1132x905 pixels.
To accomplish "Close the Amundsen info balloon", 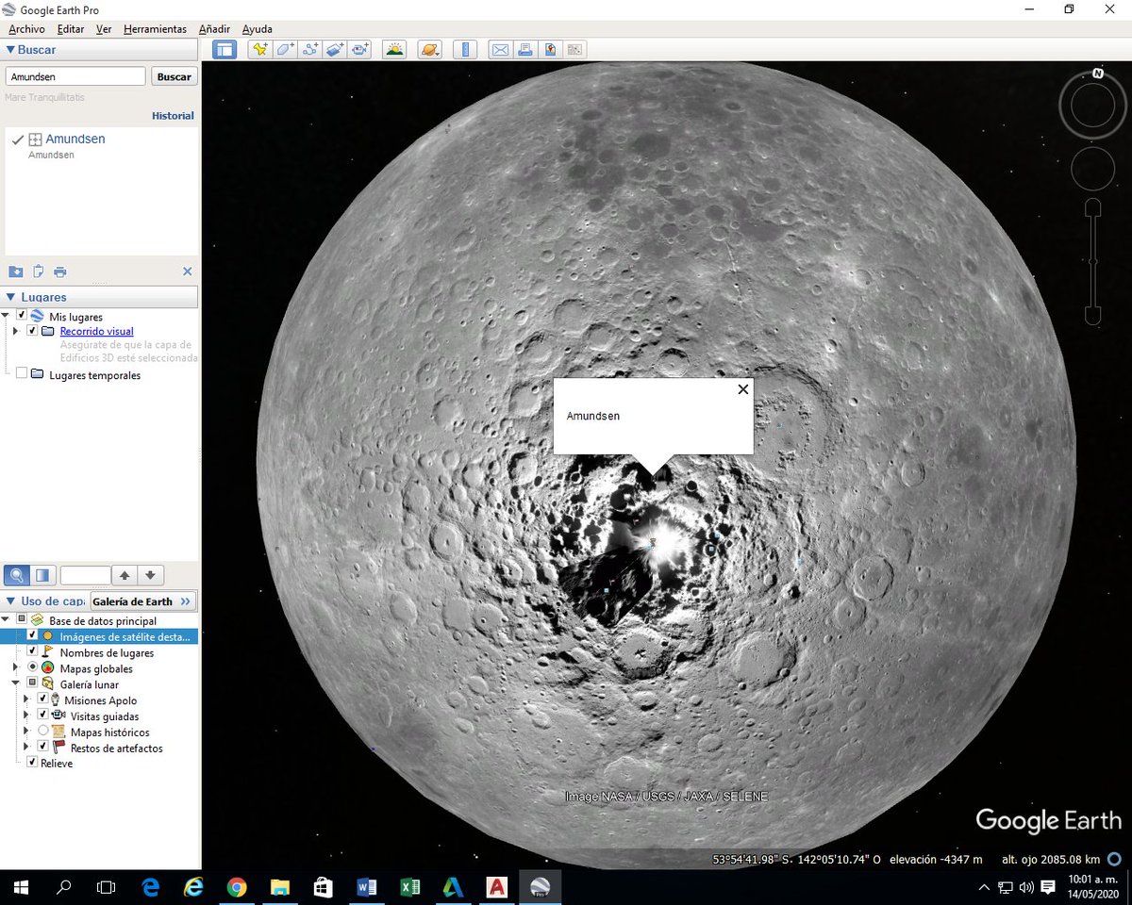I will click(743, 389).
